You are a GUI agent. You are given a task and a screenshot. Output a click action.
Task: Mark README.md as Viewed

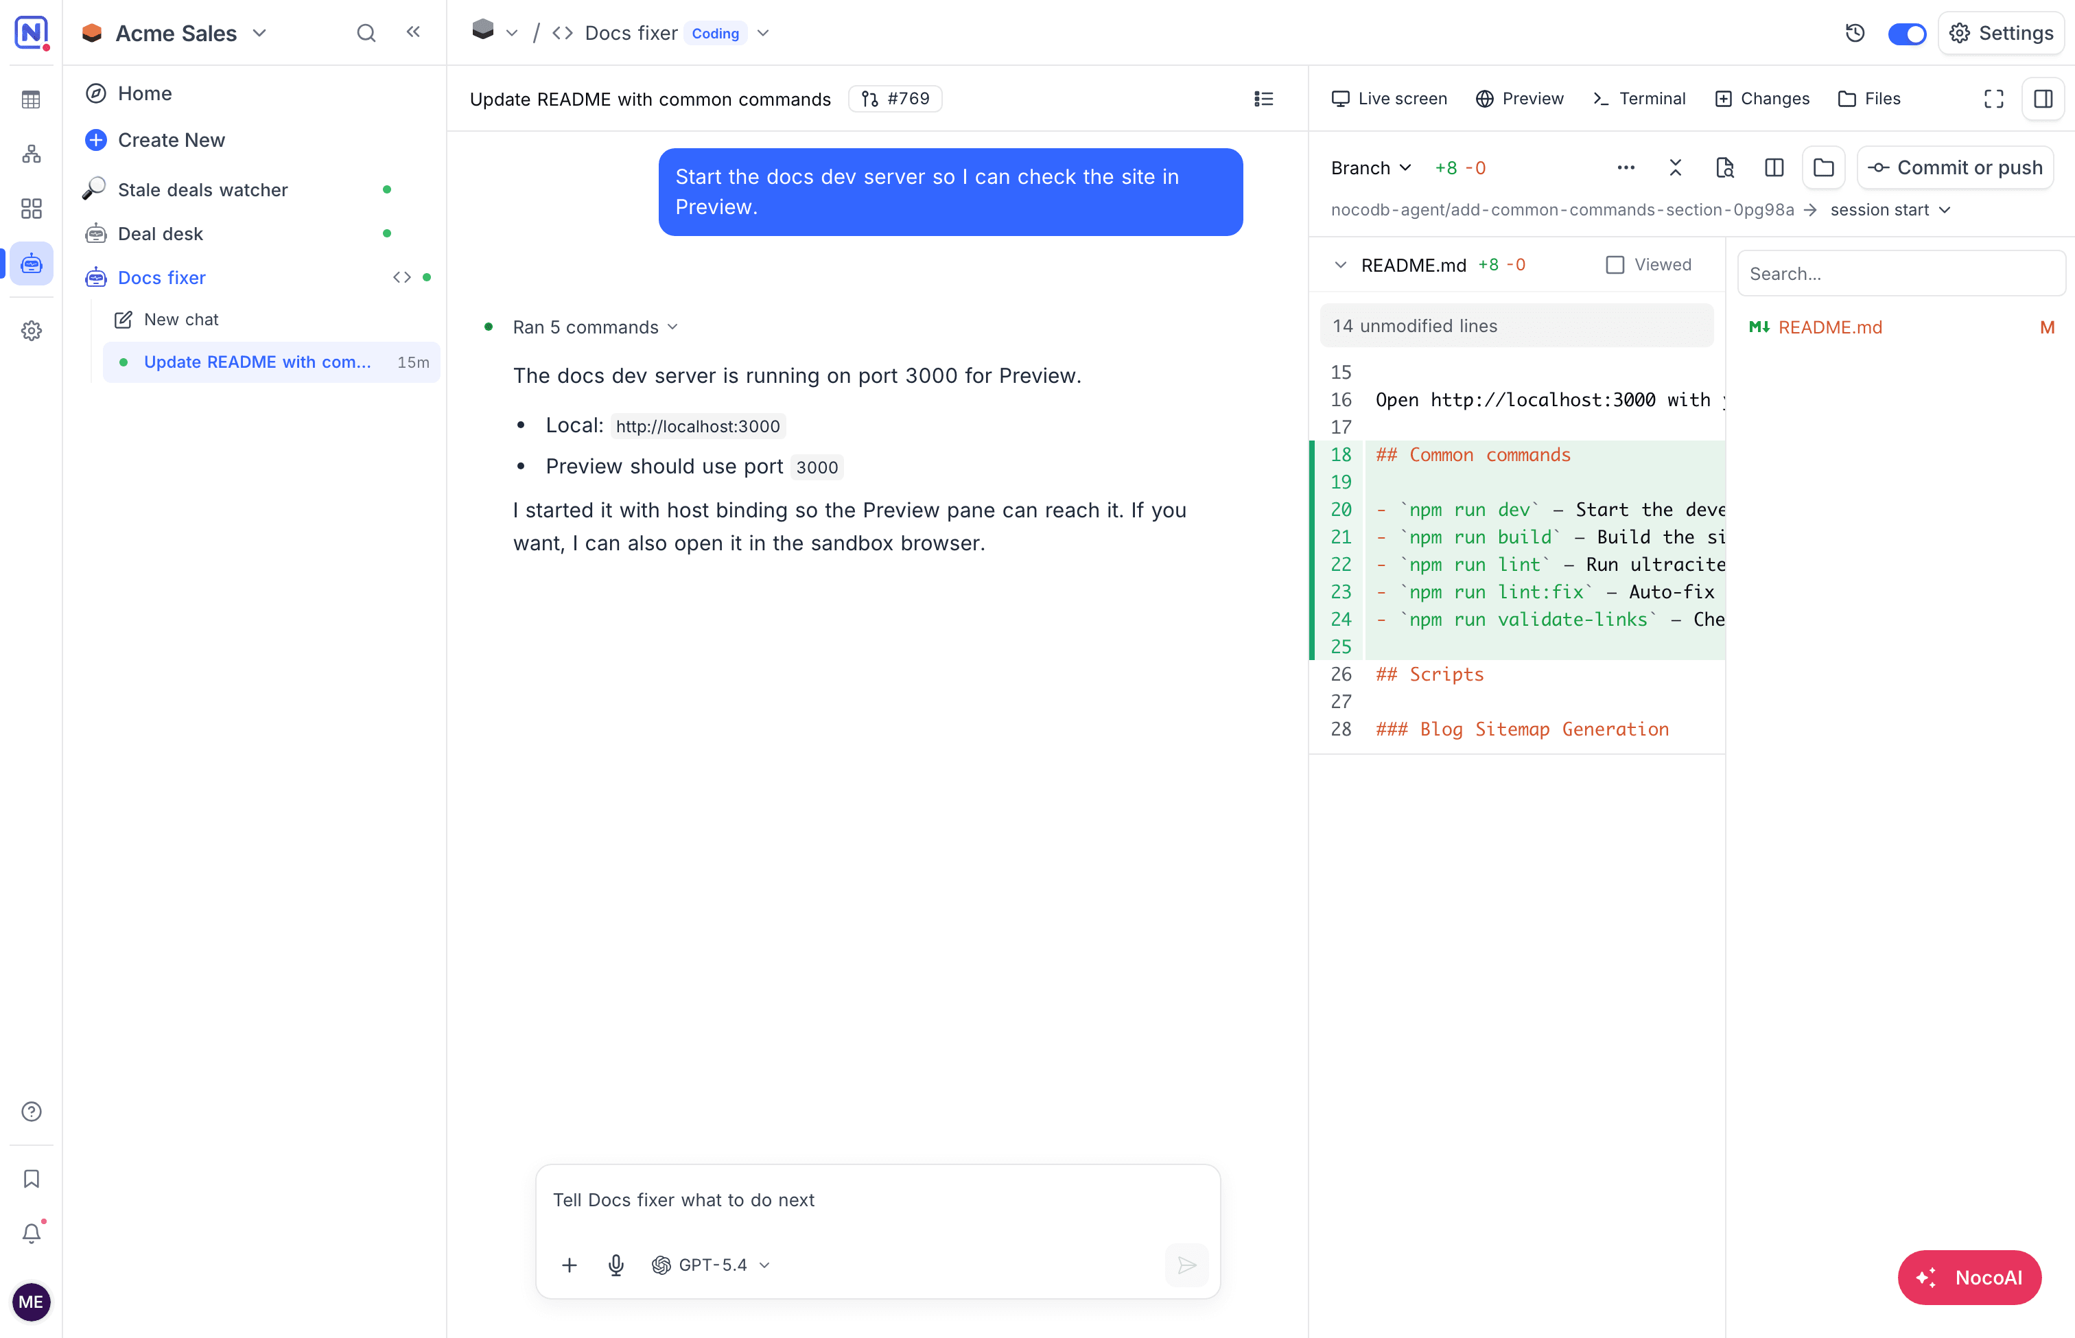tap(1615, 265)
